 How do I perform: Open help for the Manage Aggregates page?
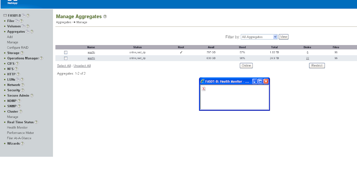point(105,17)
